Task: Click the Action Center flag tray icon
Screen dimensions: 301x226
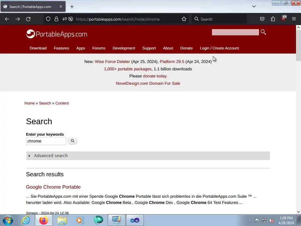Action: pos(257,220)
